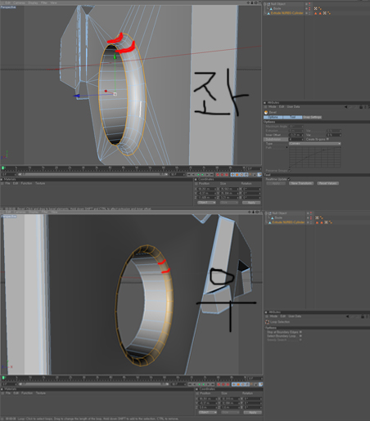Click lock icon in upper Attributes header

(361, 107)
